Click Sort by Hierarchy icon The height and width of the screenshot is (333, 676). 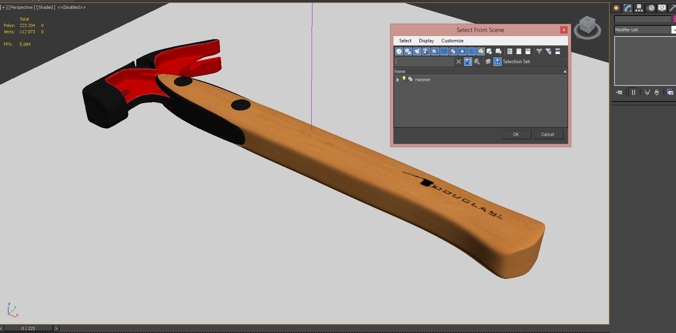pyautogui.click(x=497, y=62)
